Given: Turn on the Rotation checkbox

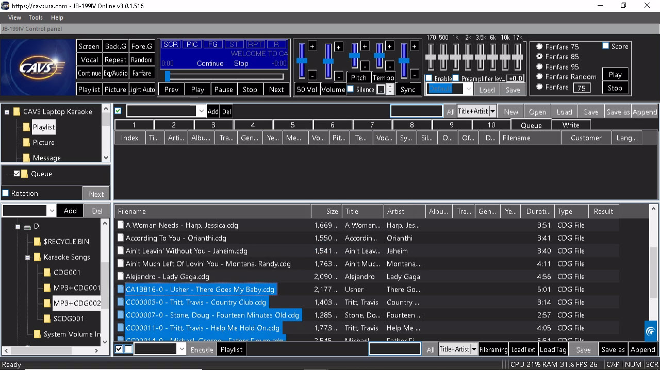Looking at the screenshot, I should (x=6, y=194).
